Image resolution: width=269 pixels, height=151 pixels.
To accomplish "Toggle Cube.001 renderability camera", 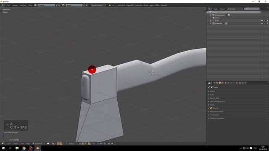I will (x=267, y=23).
